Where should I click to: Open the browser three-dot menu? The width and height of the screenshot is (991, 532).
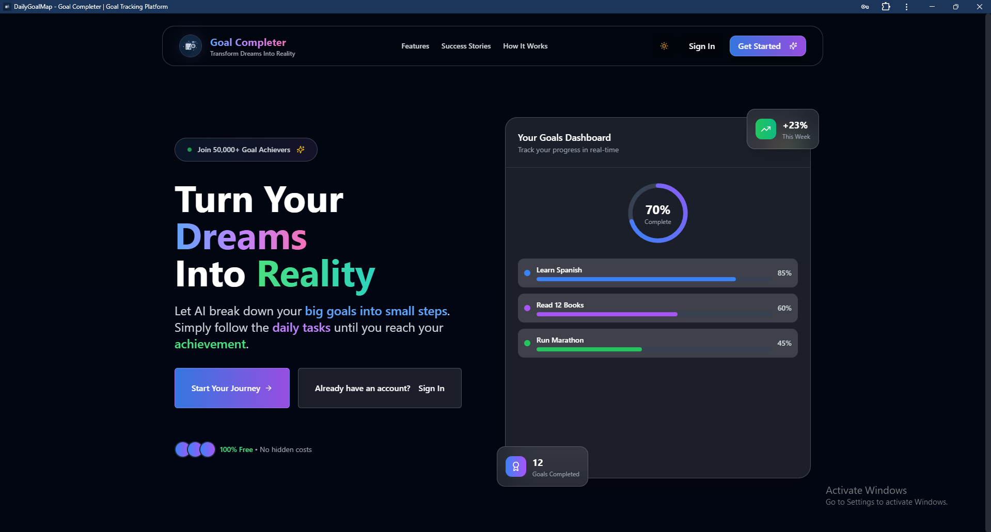coord(906,7)
